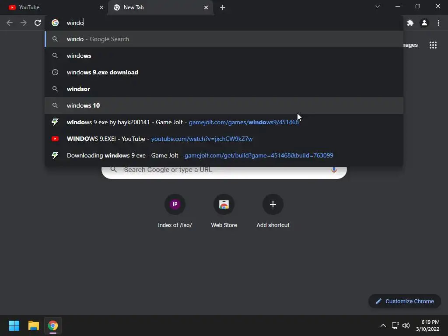Open Customize Chrome

tap(405, 301)
